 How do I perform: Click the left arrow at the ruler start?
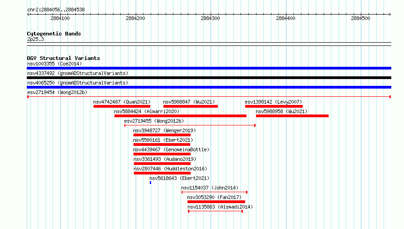click(x=28, y=14)
